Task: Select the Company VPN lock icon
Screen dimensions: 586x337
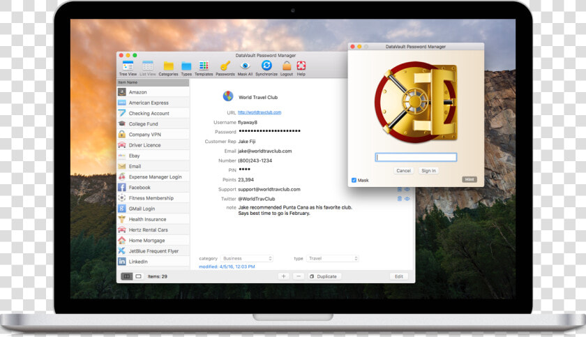Action: tap(122, 134)
